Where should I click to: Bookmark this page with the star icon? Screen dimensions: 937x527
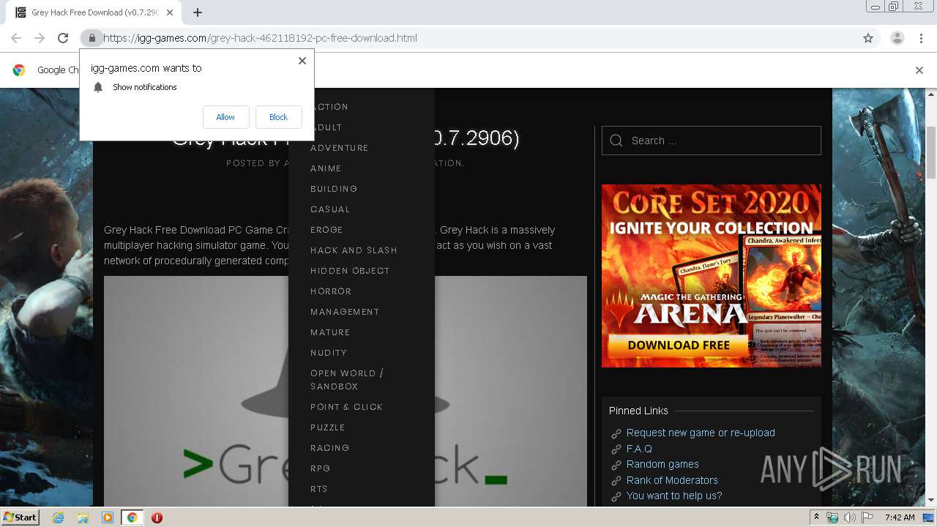click(868, 38)
